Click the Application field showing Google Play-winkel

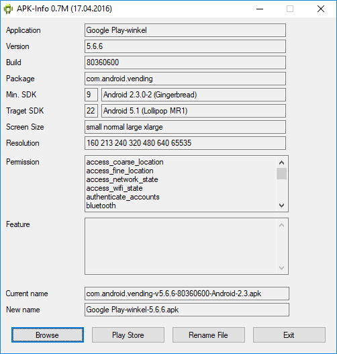[185, 30]
